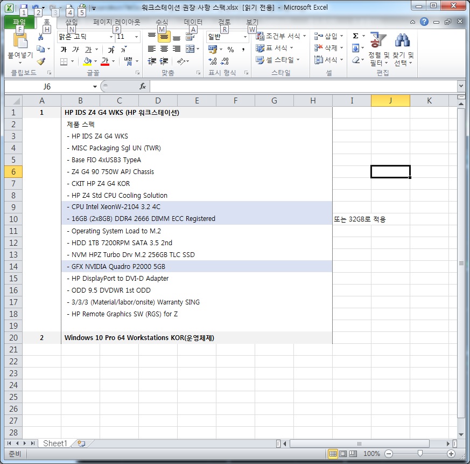Click the Save icon in the quick access toolbar
470x464 pixels.
click(23, 8)
